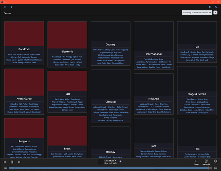Open the Blues genre title
Image resolution: width=221 pixels, height=171 pixels.
point(67,149)
